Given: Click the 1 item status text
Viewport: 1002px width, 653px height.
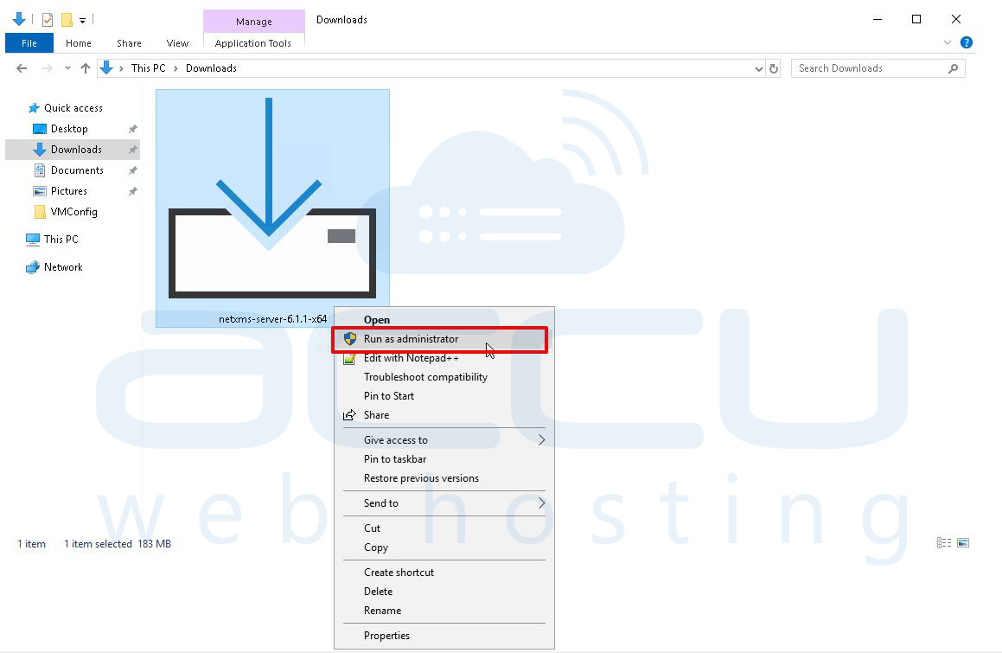Looking at the screenshot, I should tap(31, 544).
